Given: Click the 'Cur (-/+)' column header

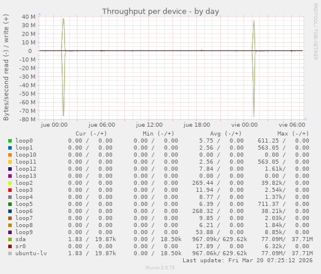Looking at the screenshot, I should (x=91, y=134).
